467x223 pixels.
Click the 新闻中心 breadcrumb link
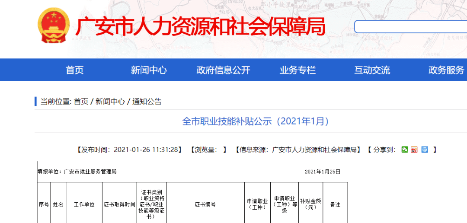tap(110, 102)
